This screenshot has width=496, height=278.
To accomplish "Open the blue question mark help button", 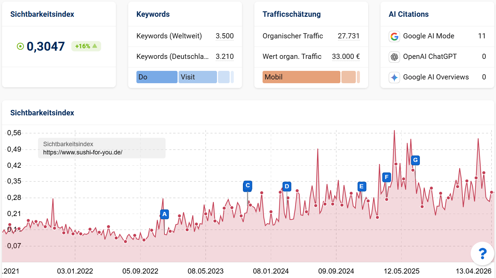I will 482,253.
